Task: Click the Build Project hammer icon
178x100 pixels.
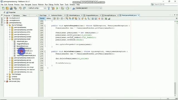Action: pyautogui.click(x=49, y=8)
